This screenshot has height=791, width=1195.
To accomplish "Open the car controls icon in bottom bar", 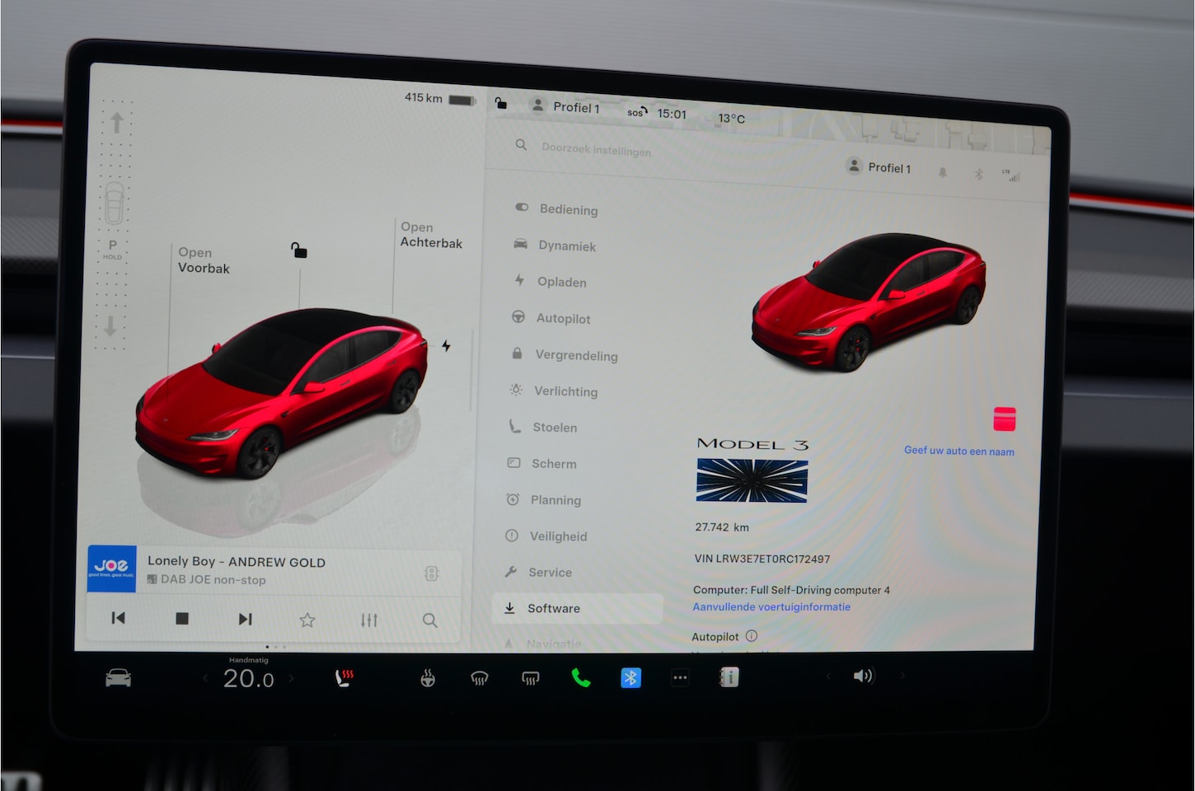I will click(x=118, y=678).
